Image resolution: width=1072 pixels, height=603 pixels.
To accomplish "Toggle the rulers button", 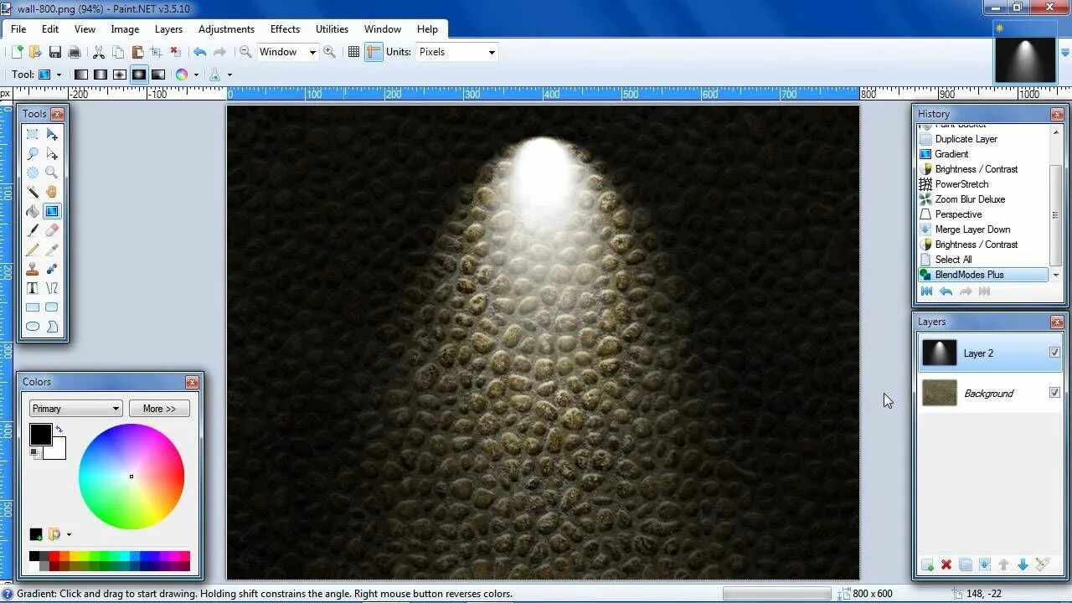I will 374,52.
